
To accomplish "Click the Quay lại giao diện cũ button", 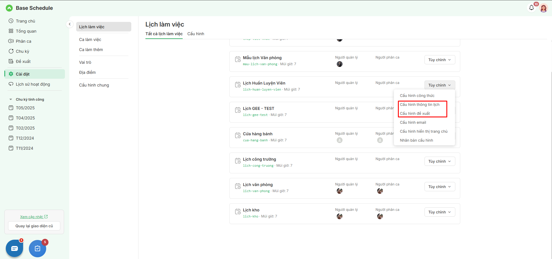I will 34,226.
